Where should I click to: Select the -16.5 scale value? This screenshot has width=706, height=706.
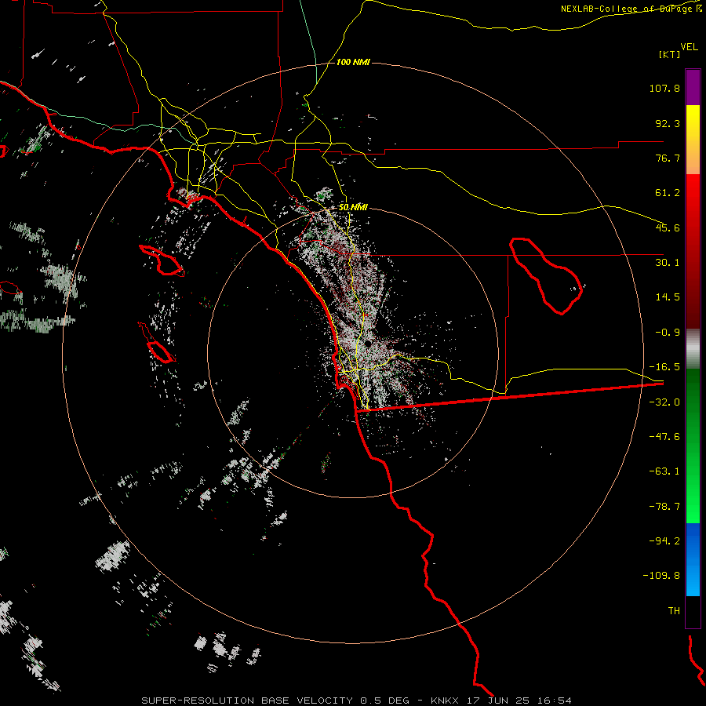pyautogui.click(x=664, y=367)
